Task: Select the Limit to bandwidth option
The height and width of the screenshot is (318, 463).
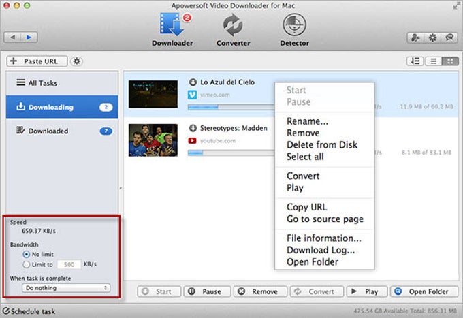Action: [x=27, y=264]
